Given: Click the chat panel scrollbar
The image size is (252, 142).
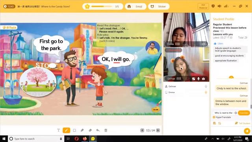Looking at the screenshot, I should tap(251, 106).
